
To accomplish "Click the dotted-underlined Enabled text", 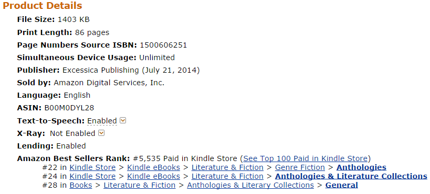I will pyautogui.click(x=102, y=121).
